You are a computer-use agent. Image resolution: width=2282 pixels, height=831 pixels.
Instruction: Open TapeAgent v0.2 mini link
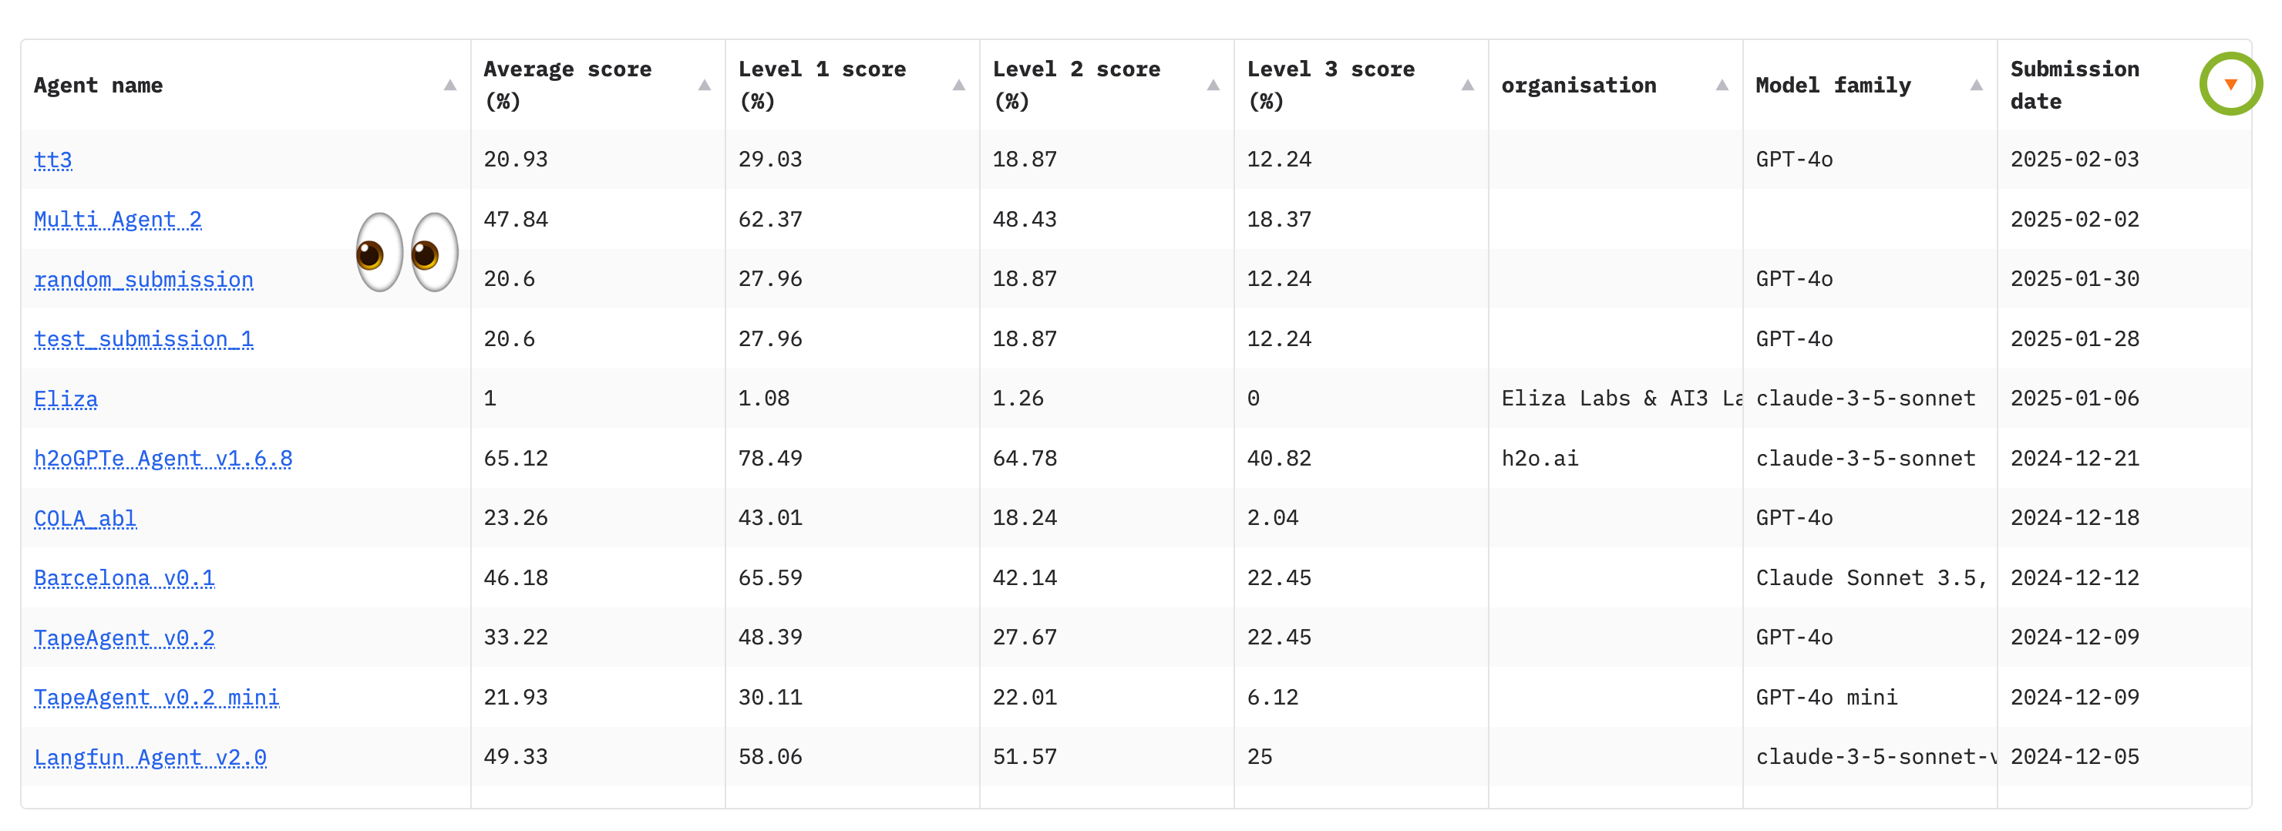pos(157,698)
